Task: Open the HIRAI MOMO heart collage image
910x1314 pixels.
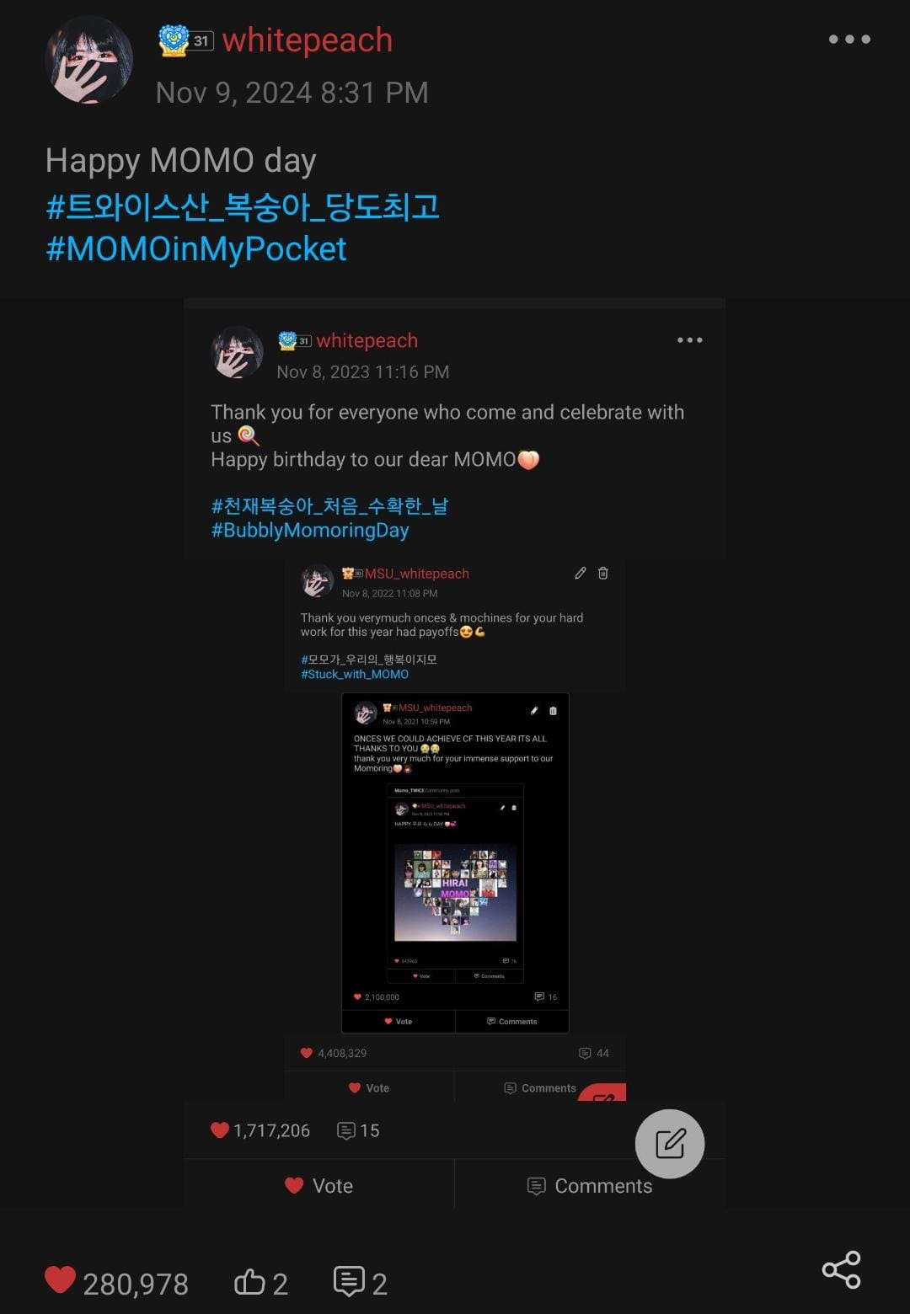Action: tap(455, 893)
